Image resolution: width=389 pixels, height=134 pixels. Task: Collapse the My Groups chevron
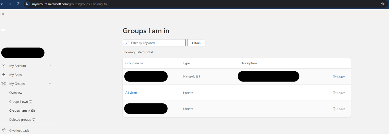tap(50, 84)
